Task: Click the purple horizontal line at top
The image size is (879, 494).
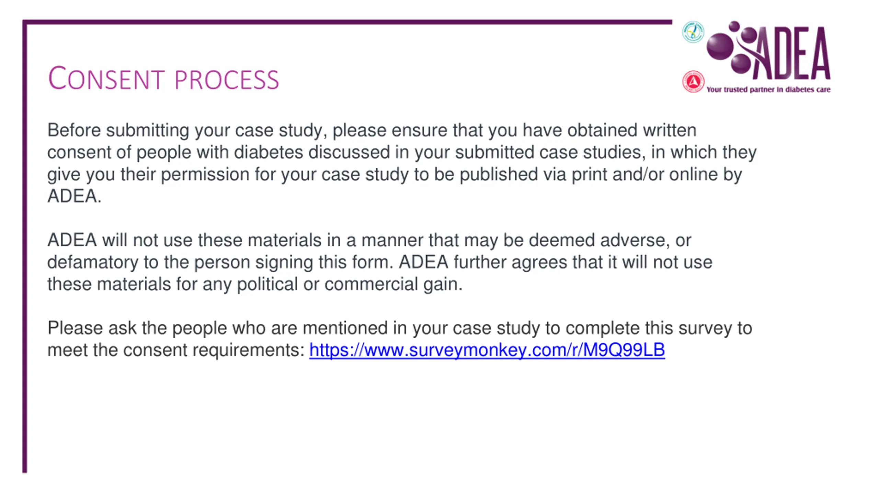Action: [x=347, y=22]
